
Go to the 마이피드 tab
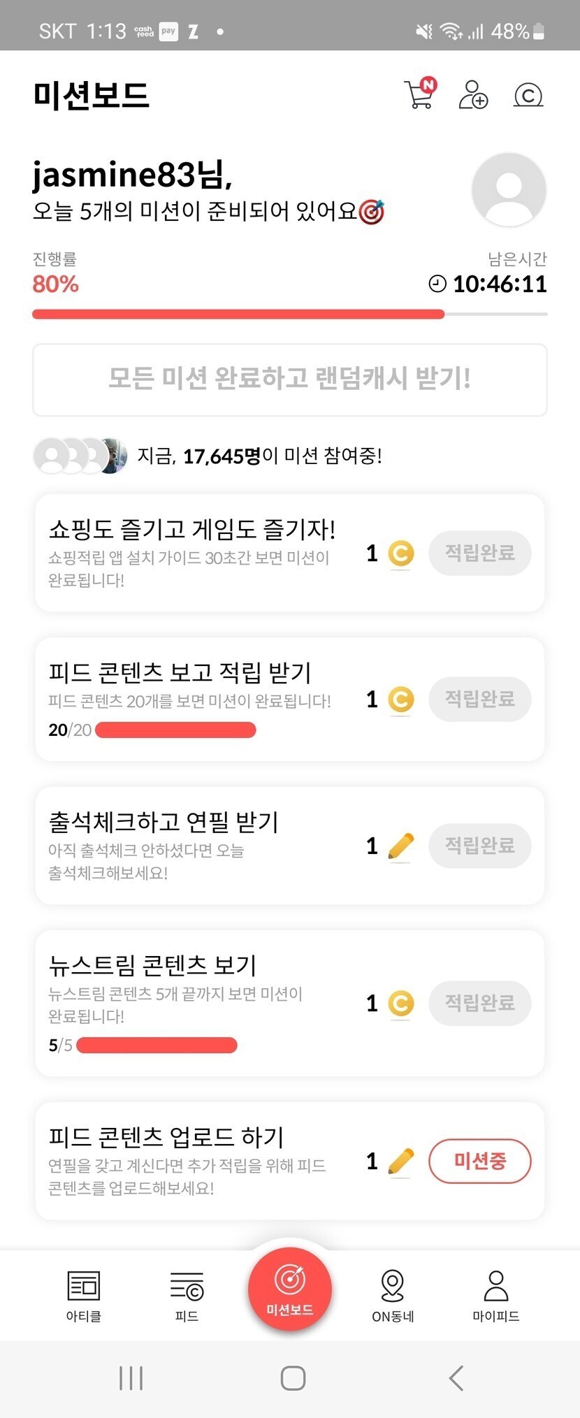[495, 1296]
